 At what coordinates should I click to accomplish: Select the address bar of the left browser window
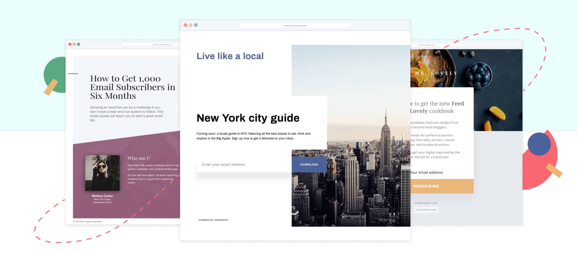coord(148,44)
